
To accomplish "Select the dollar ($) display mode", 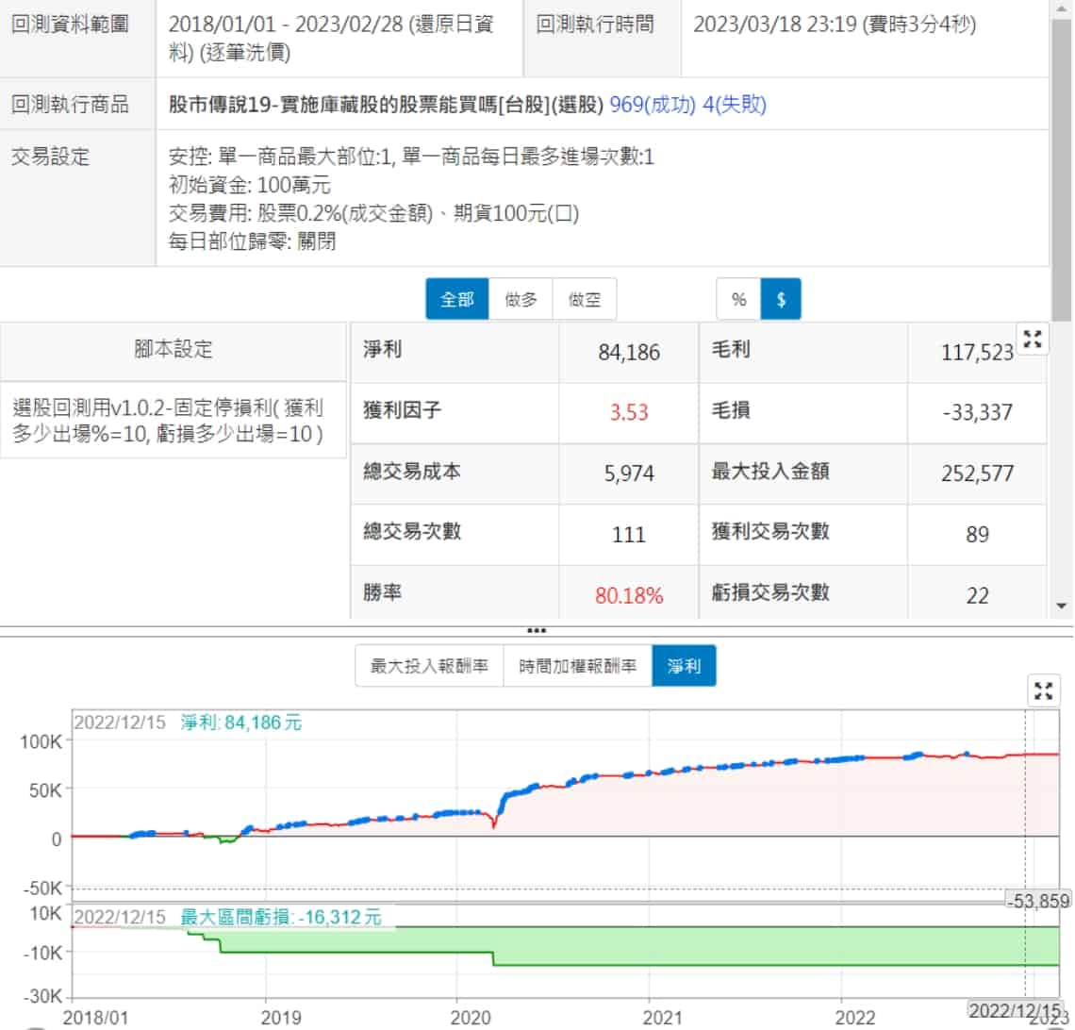I will (781, 300).
